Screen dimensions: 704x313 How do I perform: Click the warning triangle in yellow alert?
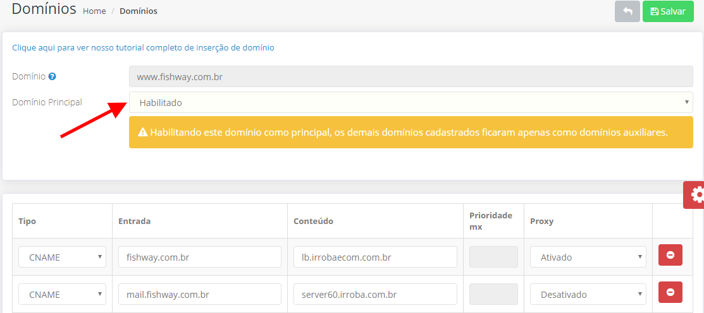[143, 132]
